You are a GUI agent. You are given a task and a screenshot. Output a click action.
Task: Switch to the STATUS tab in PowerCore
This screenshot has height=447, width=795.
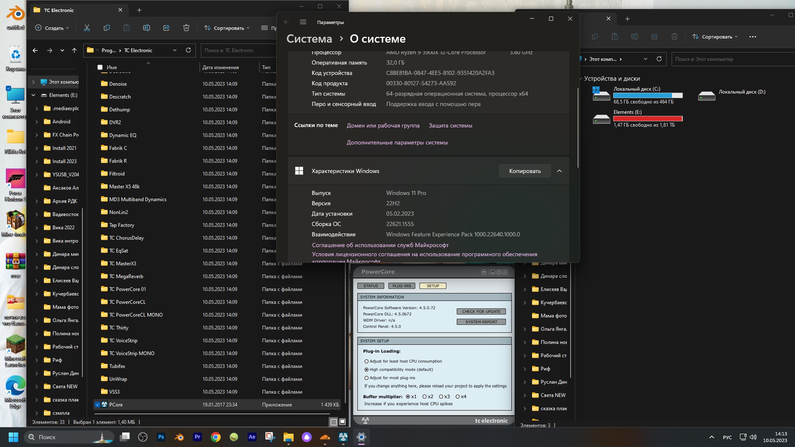click(x=371, y=286)
